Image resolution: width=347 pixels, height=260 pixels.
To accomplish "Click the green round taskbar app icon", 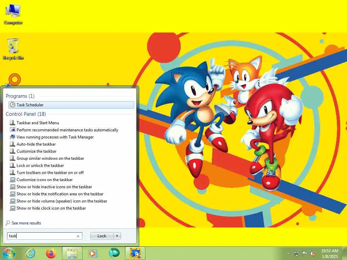I will 114,253.
